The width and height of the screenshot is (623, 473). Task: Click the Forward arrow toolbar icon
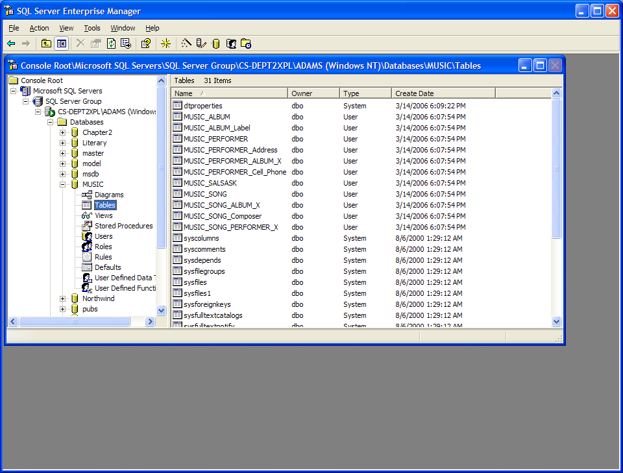tap(26, 43)
